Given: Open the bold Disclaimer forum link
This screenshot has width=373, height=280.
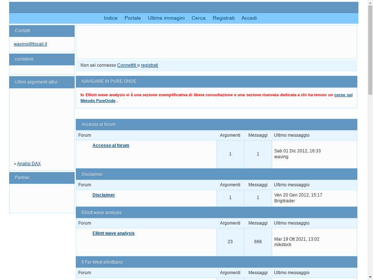Looking at the screenshot, I should (x=104, y=195).
